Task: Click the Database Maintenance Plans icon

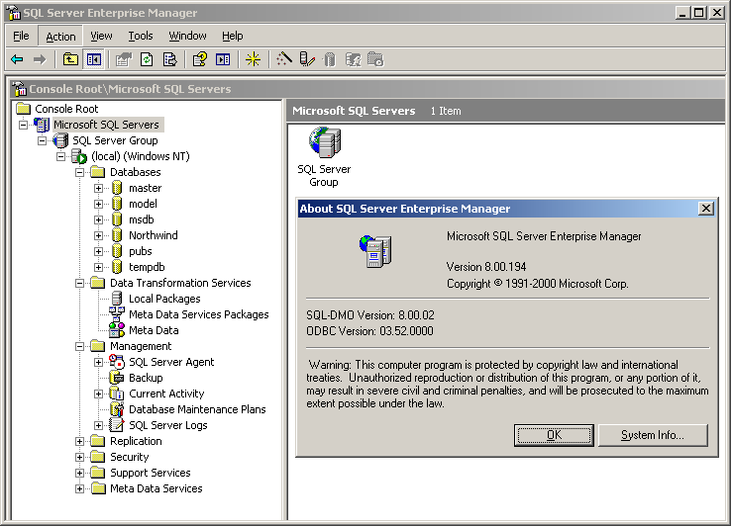Action: [117, 409]
